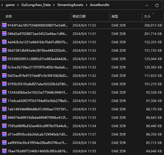The height and width of the screenshot is (155, 164).
Task: Expand chevron after StreamingAssets breadcrumb
Action: point(87,5)
